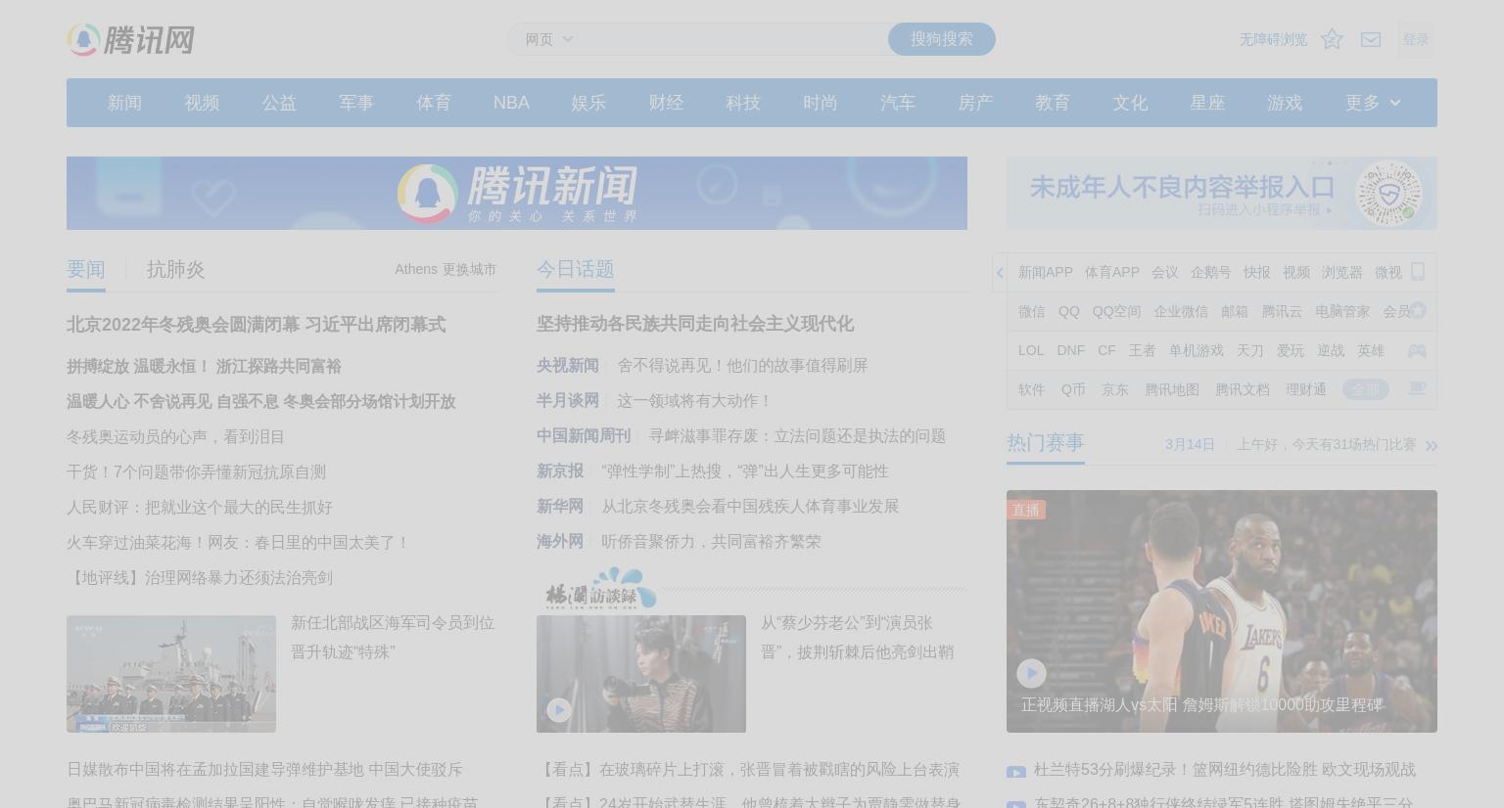Open the 京东 link
Viewport: 1504px width, 808px height.
tap(1115, 389)
